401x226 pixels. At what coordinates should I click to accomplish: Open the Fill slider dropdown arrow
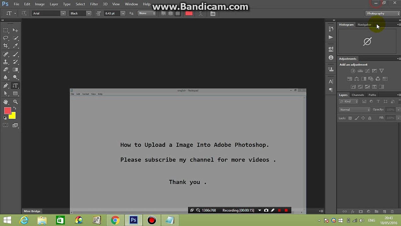pos(398,118)
